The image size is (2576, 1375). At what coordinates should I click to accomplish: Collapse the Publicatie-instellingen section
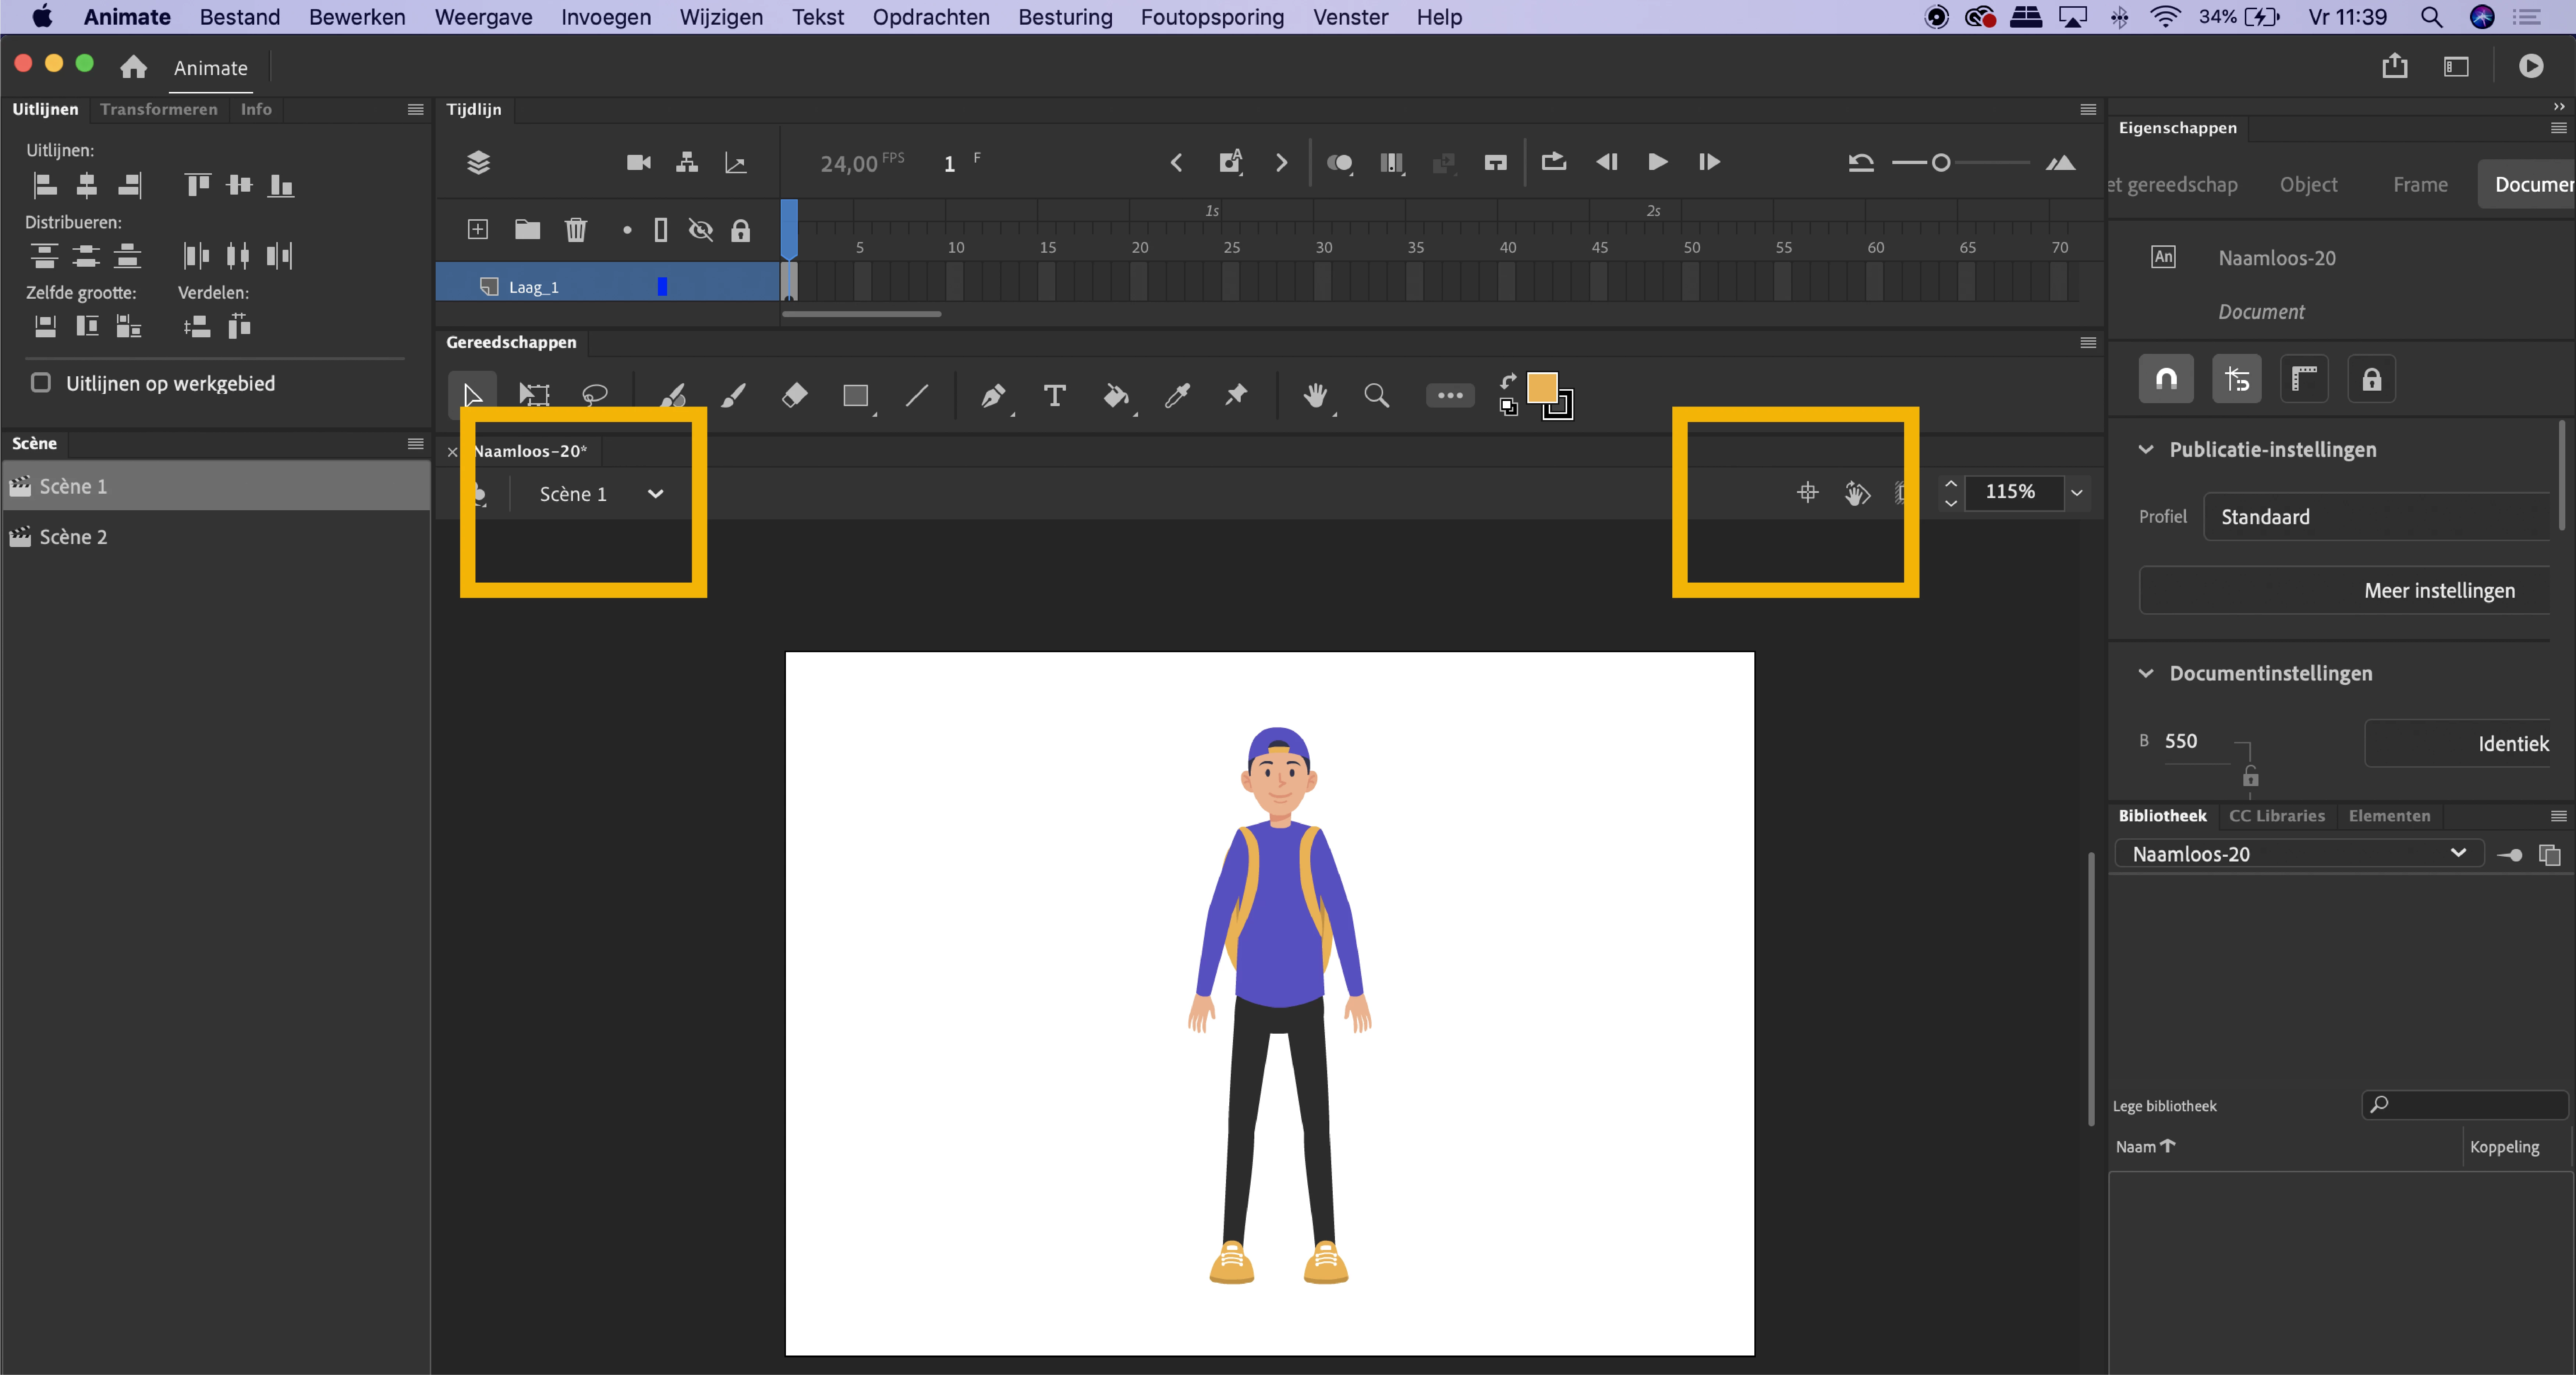[2146, 449]
